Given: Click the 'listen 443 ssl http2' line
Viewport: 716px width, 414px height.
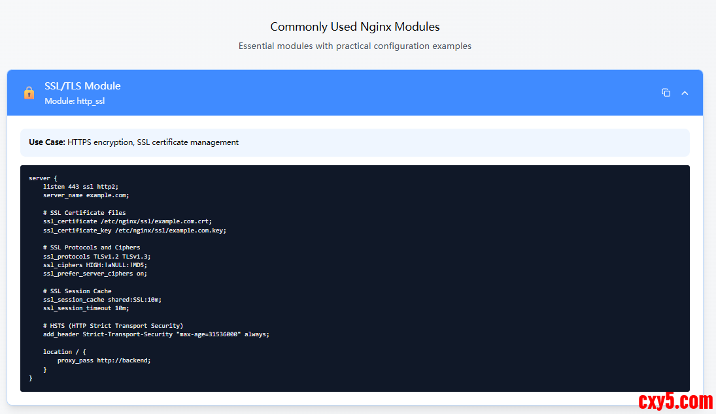Looking at the screenshot, I should [x=80, y=187].
